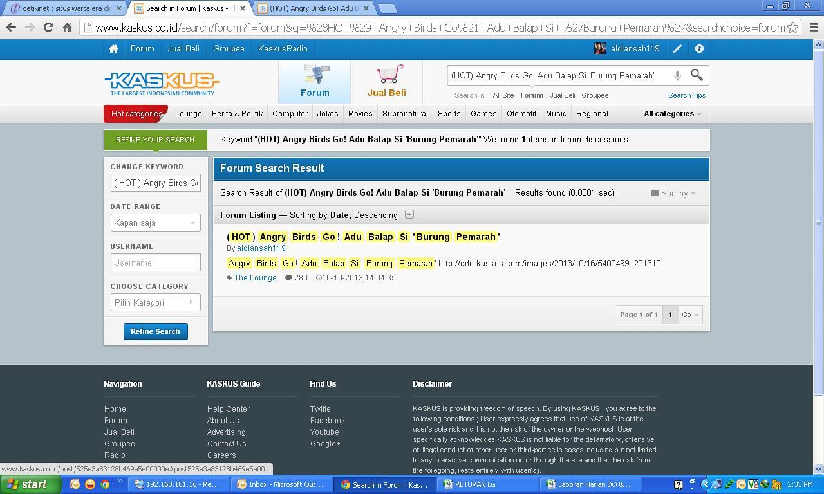Open the Supranatural category
824x494 pixels.
[405, 114]
